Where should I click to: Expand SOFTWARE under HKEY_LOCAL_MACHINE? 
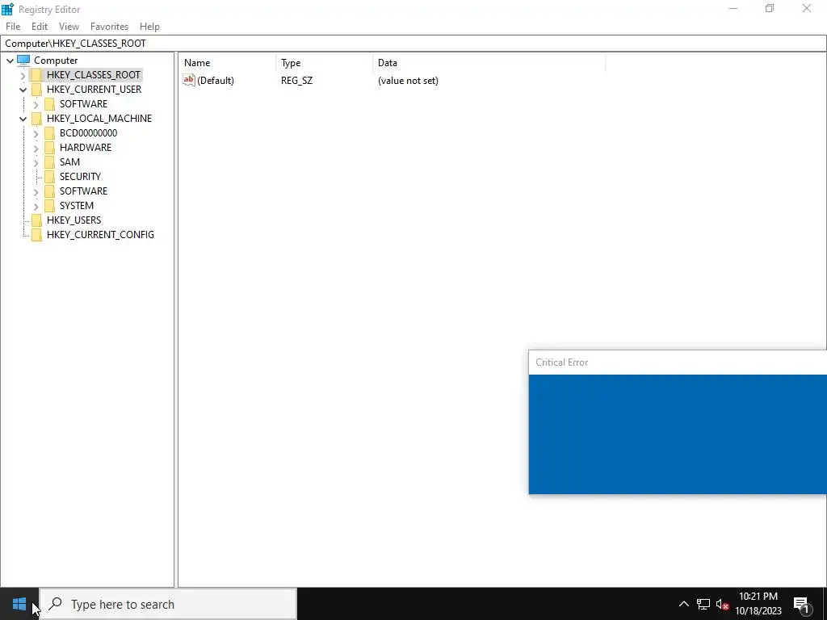[x=36, y=191]
